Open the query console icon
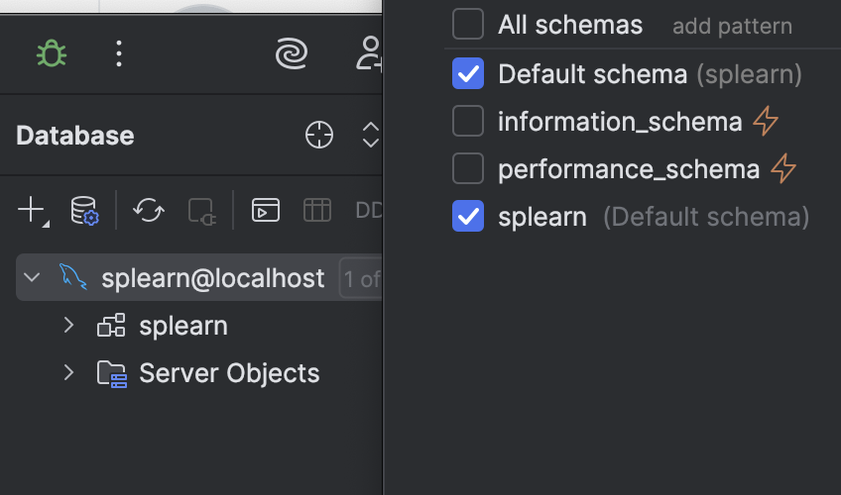Screen dimensions: 841x495 coord(266,210)
